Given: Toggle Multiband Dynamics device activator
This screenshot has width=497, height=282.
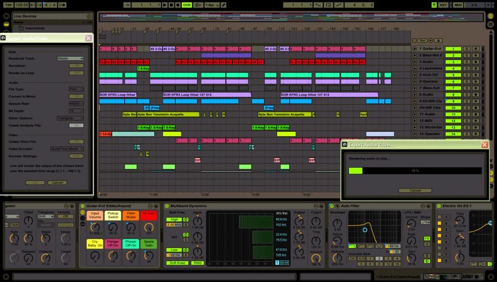Looking at the screenshot, I should click(x=167, y=206).
